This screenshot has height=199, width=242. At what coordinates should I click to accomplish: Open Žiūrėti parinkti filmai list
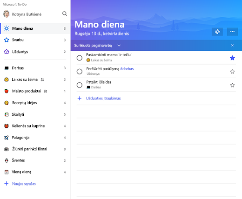pyautogui.click(x=35, y=149)
